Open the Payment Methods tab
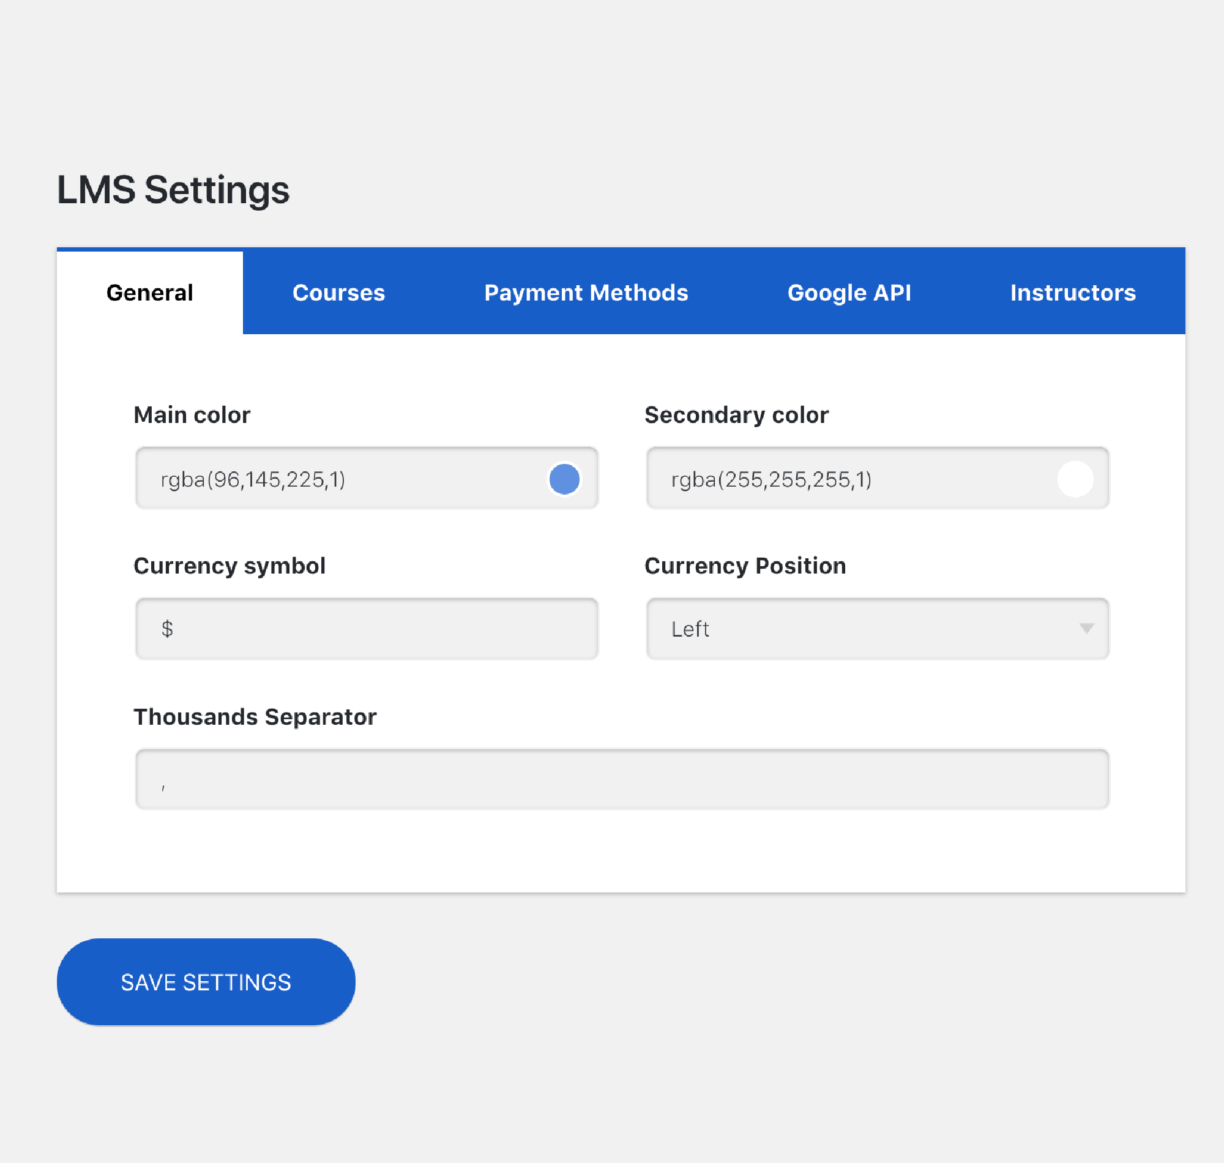The height and width of the screenshot is (1163, 1224). coord(586,292)
